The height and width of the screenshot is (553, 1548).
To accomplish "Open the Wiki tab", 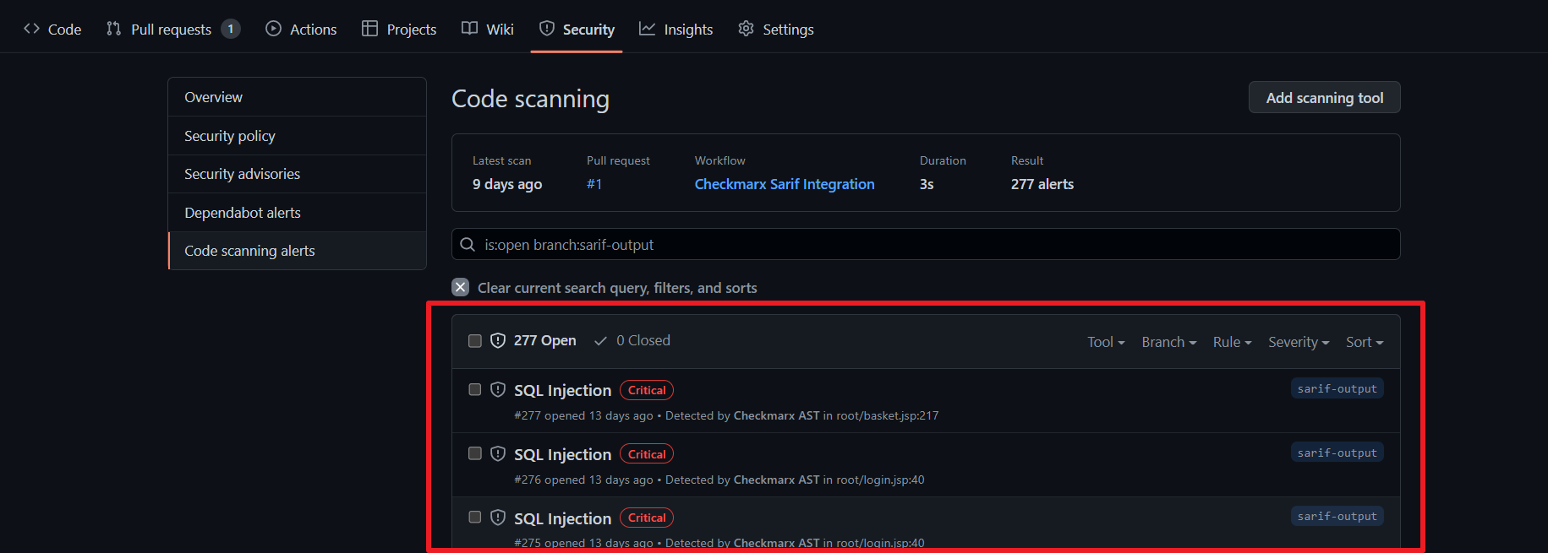I will [x=488, y=29].
